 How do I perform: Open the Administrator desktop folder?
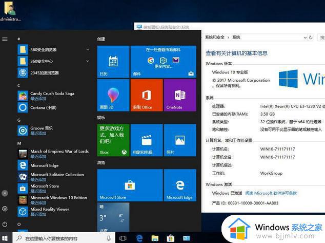(x=10, y=11)
